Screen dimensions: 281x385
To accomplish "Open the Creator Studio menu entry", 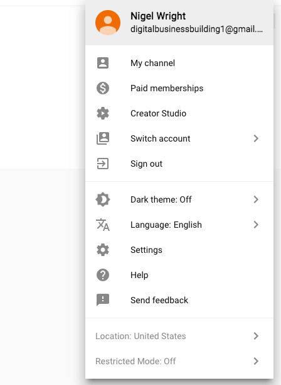I will [179, 113].
